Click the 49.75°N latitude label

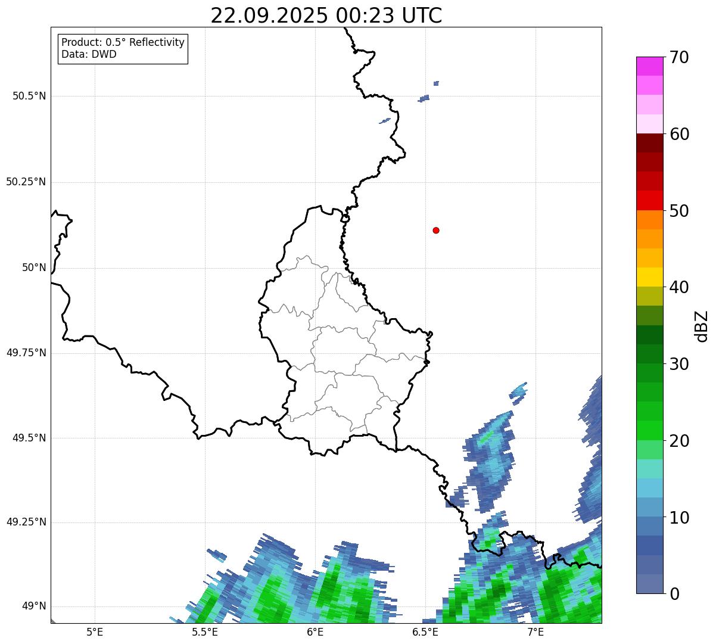pyautogui.click(x=26, y=353)
